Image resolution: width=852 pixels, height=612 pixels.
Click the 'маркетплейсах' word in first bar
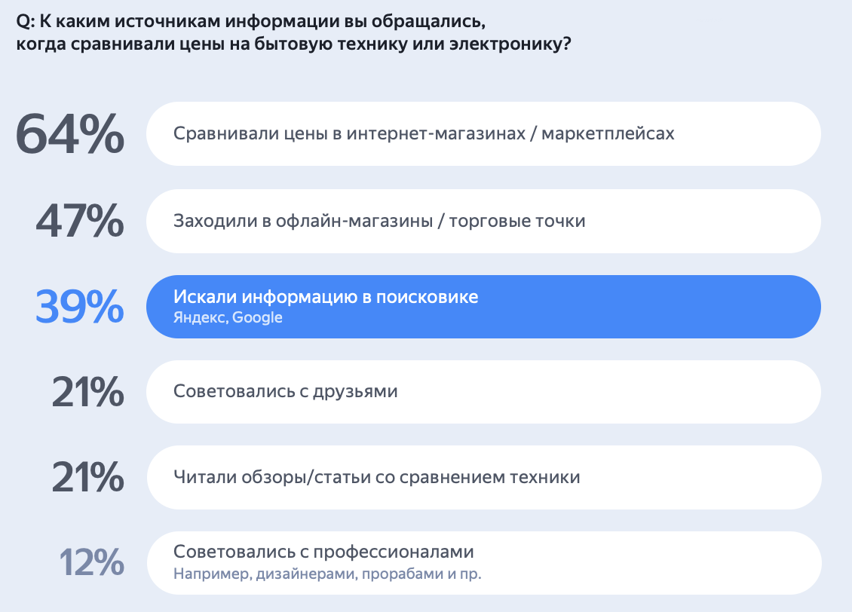click(x=608, y=134)
